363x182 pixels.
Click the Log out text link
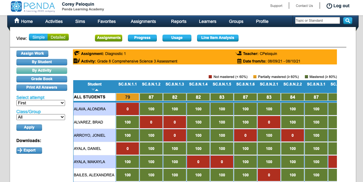(x=341, y=6)
